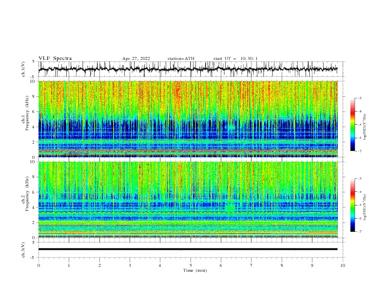Screen dimensions: 386x298
Task: Click the "-7" label on ch.2 colorbar
Action: [x=360, y=231]
